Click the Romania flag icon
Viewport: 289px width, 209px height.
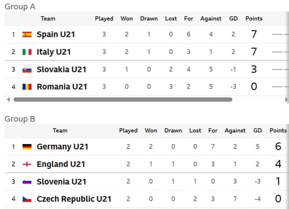[27, 87]
